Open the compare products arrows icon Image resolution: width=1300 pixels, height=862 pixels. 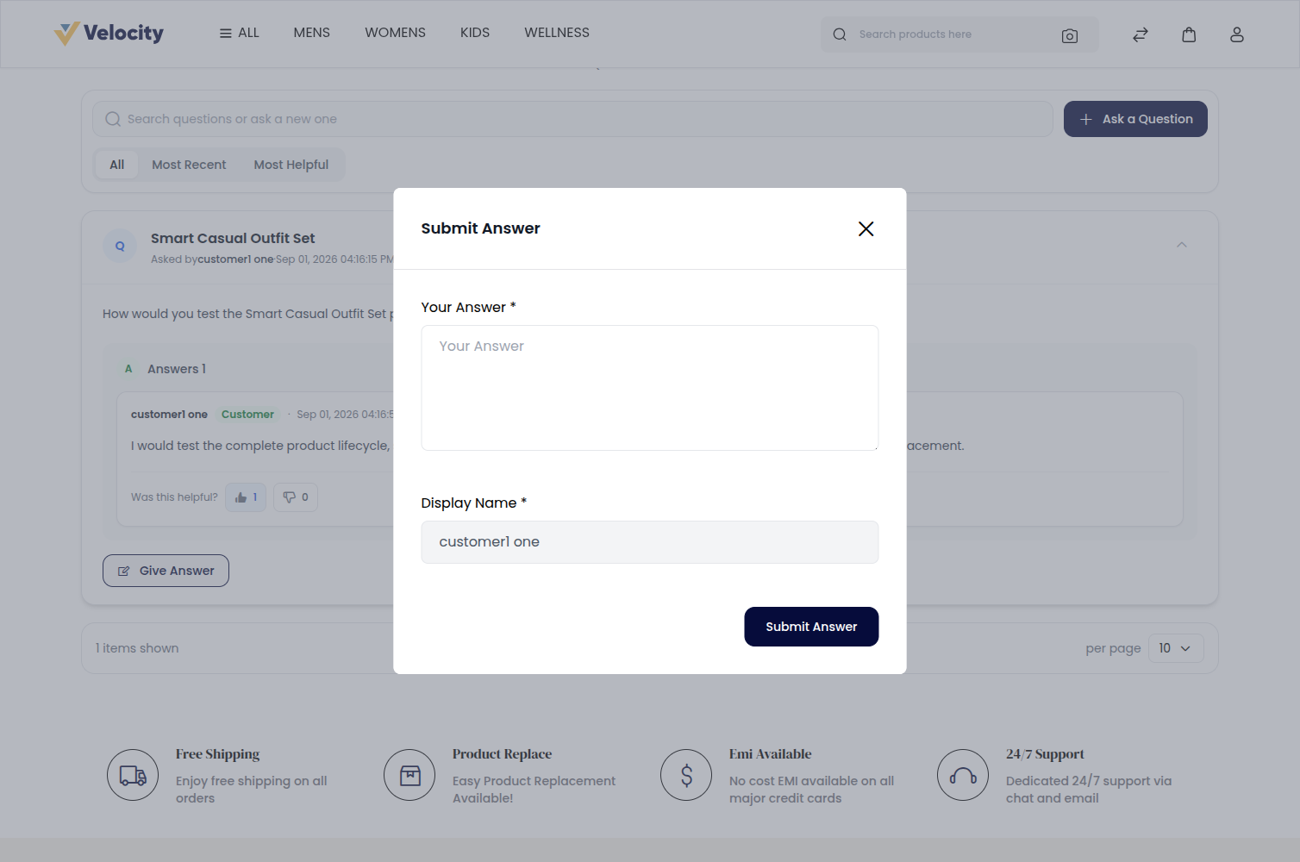pos(1141,34)
